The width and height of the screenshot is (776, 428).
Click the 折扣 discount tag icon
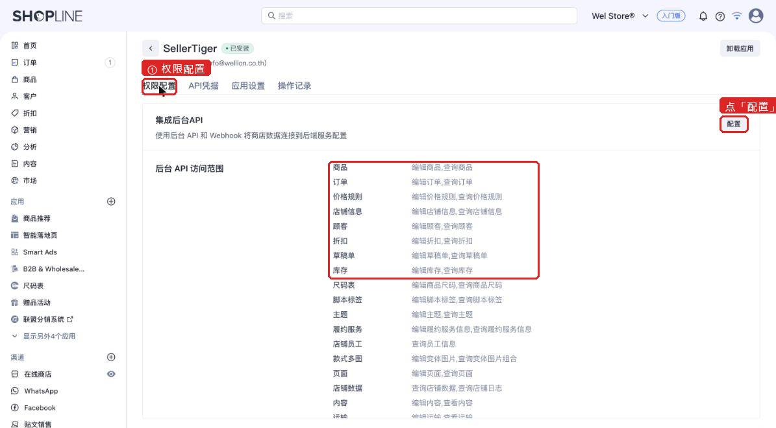click(x=15, y=113)
